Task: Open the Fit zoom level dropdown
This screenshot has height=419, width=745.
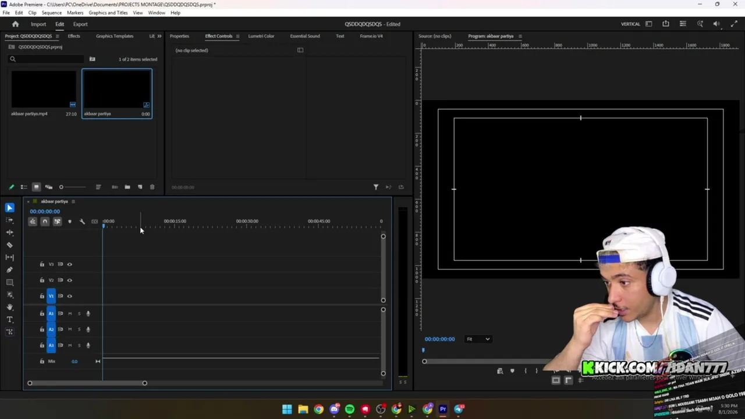Action: 478,339
